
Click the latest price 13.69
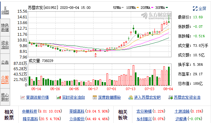(x=198, y=17)
